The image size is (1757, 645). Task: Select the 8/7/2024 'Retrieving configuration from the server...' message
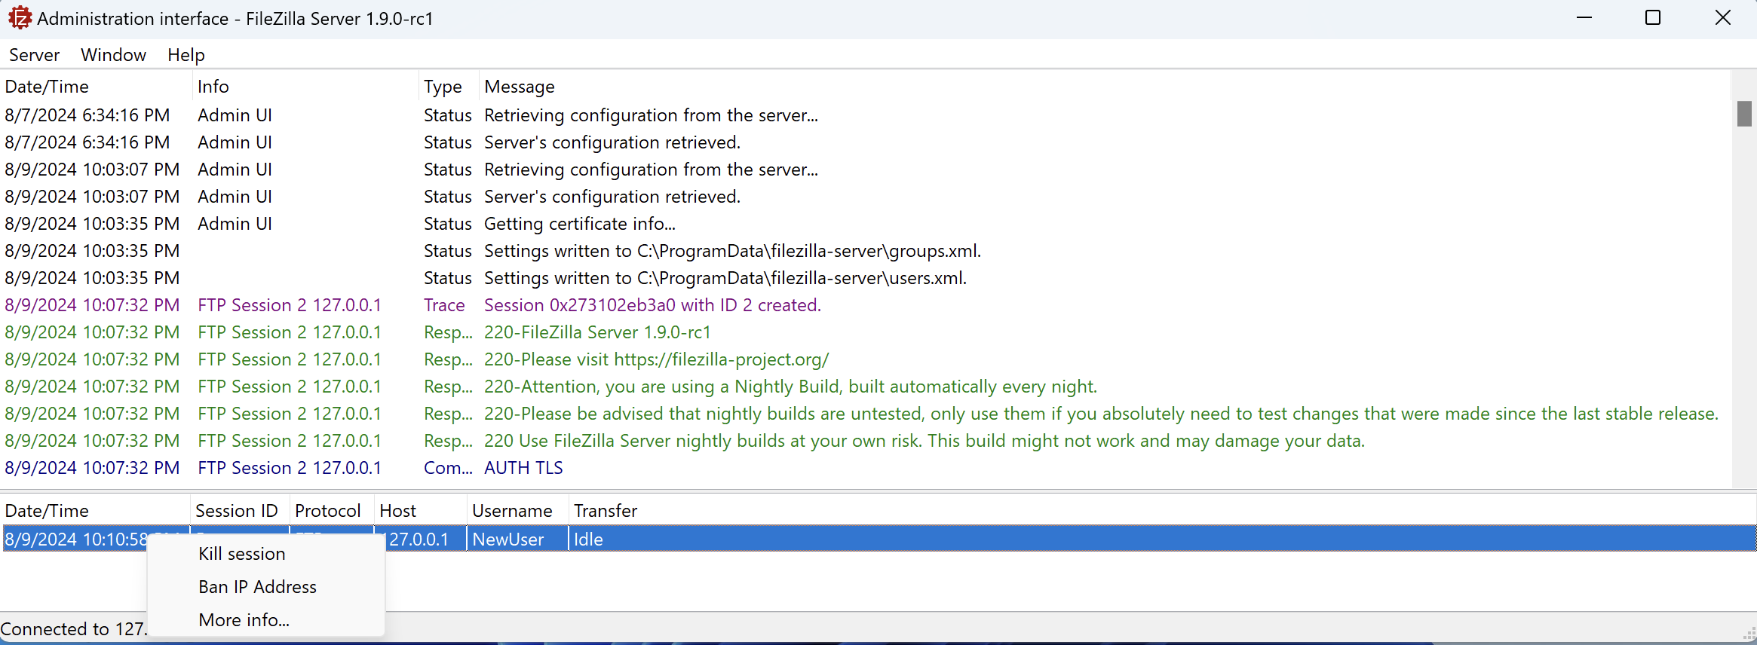coord(651,115)
